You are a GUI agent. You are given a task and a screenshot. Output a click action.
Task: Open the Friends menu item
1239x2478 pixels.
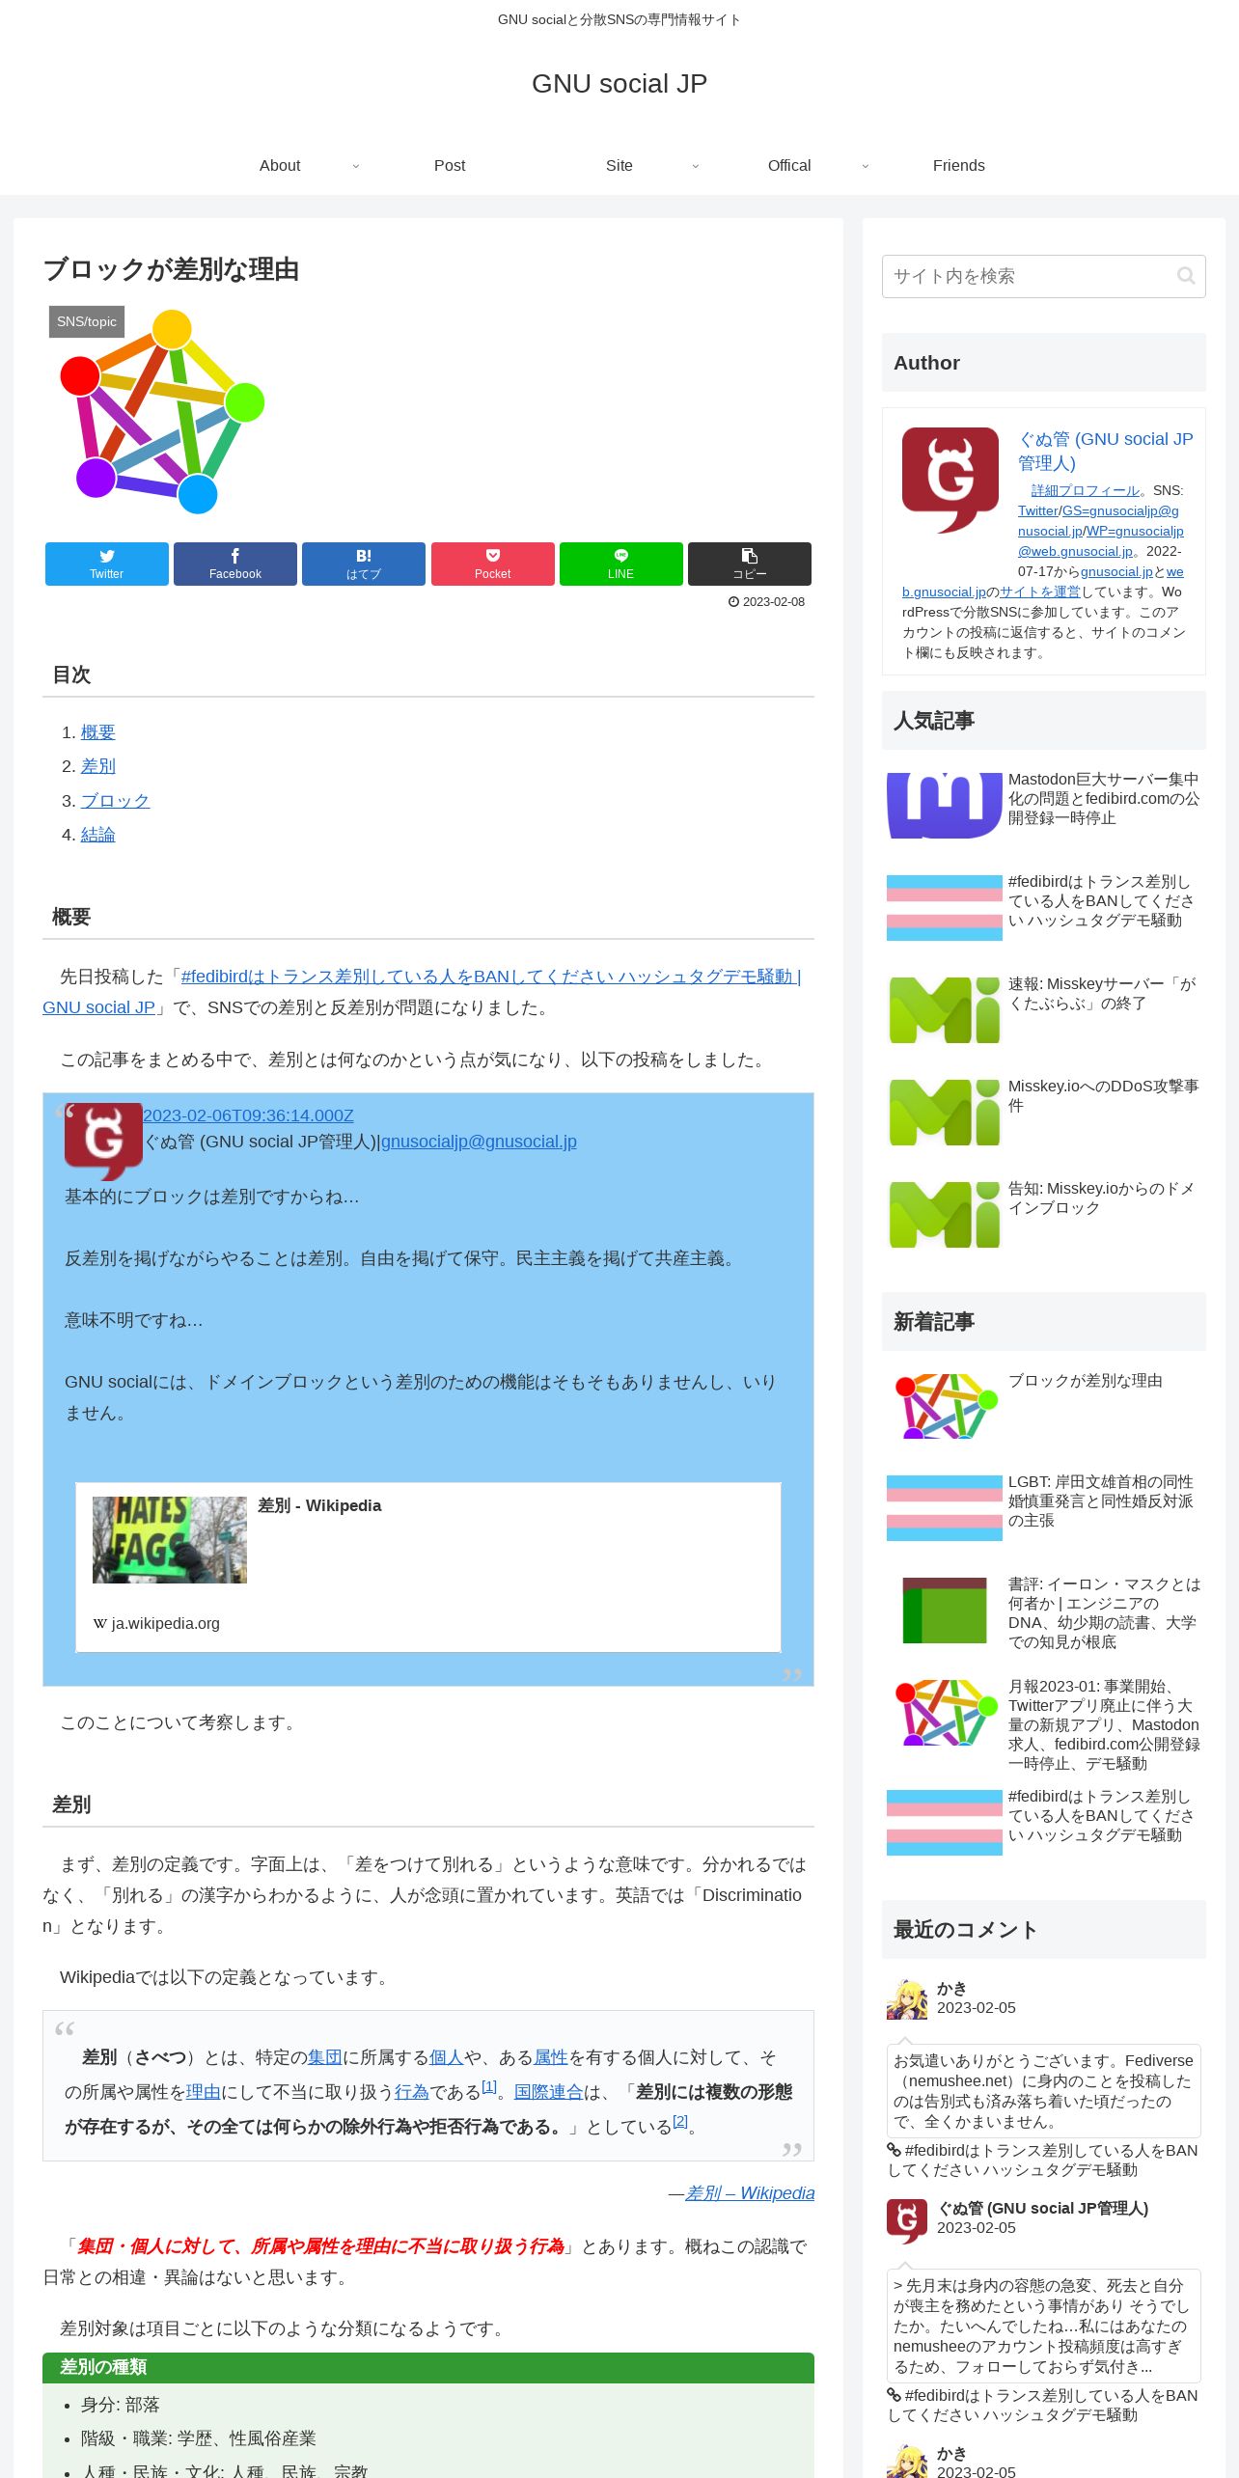(x=959, y=165)
